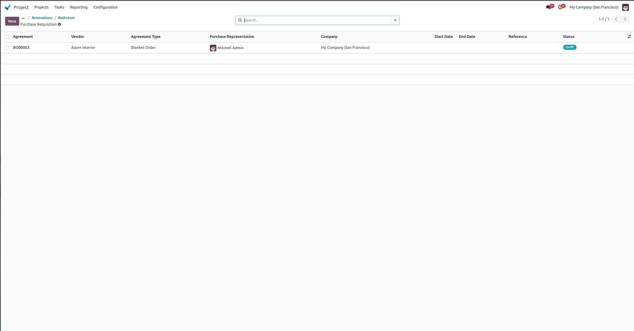Open the user avatar menu

[x=625, y=7]
